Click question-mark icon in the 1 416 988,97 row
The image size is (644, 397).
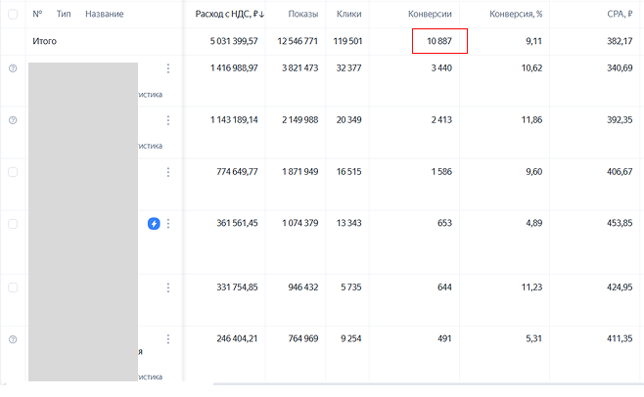coord(13,68)
